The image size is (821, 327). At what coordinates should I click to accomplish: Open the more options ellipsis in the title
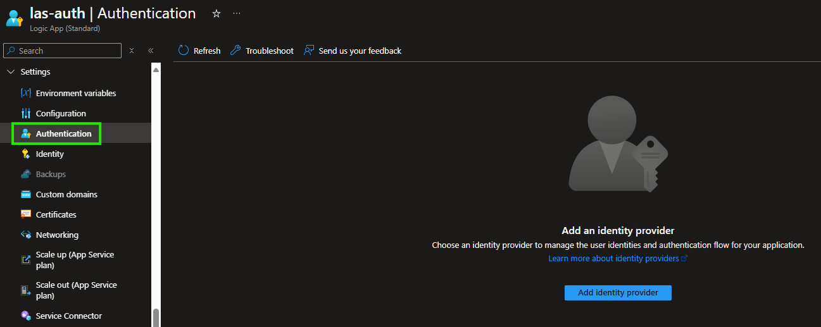tap(237, 13)
